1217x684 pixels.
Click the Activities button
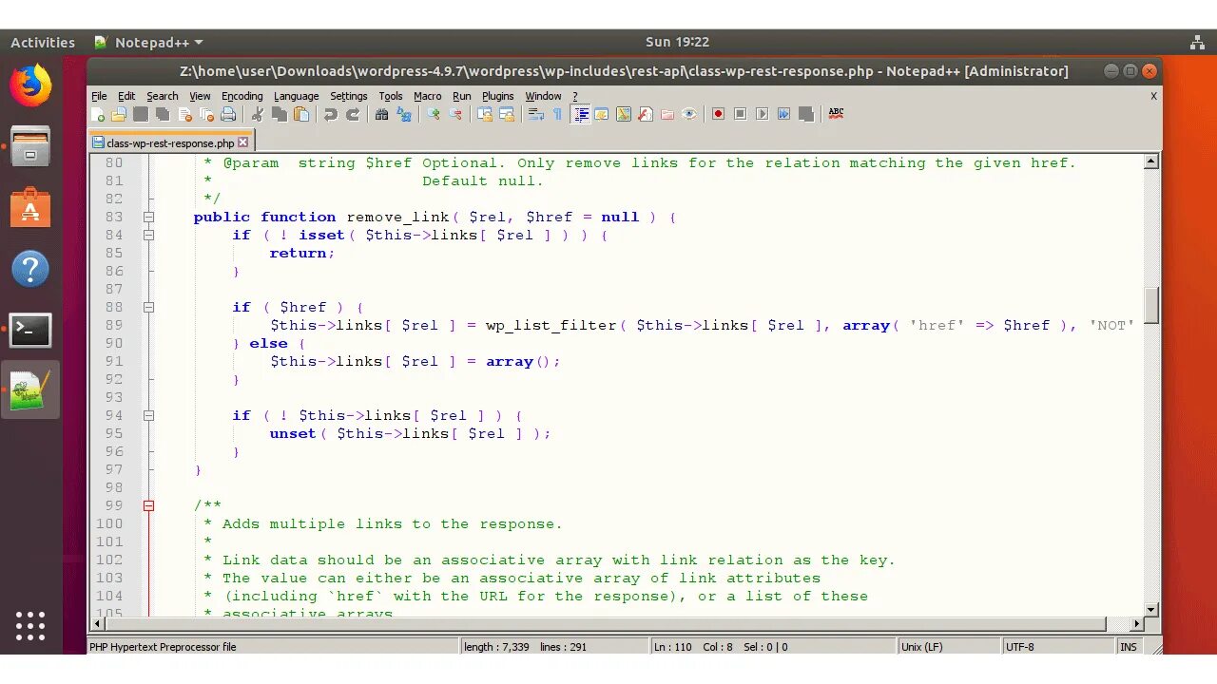pyautogui.click(x=43, y=42)
